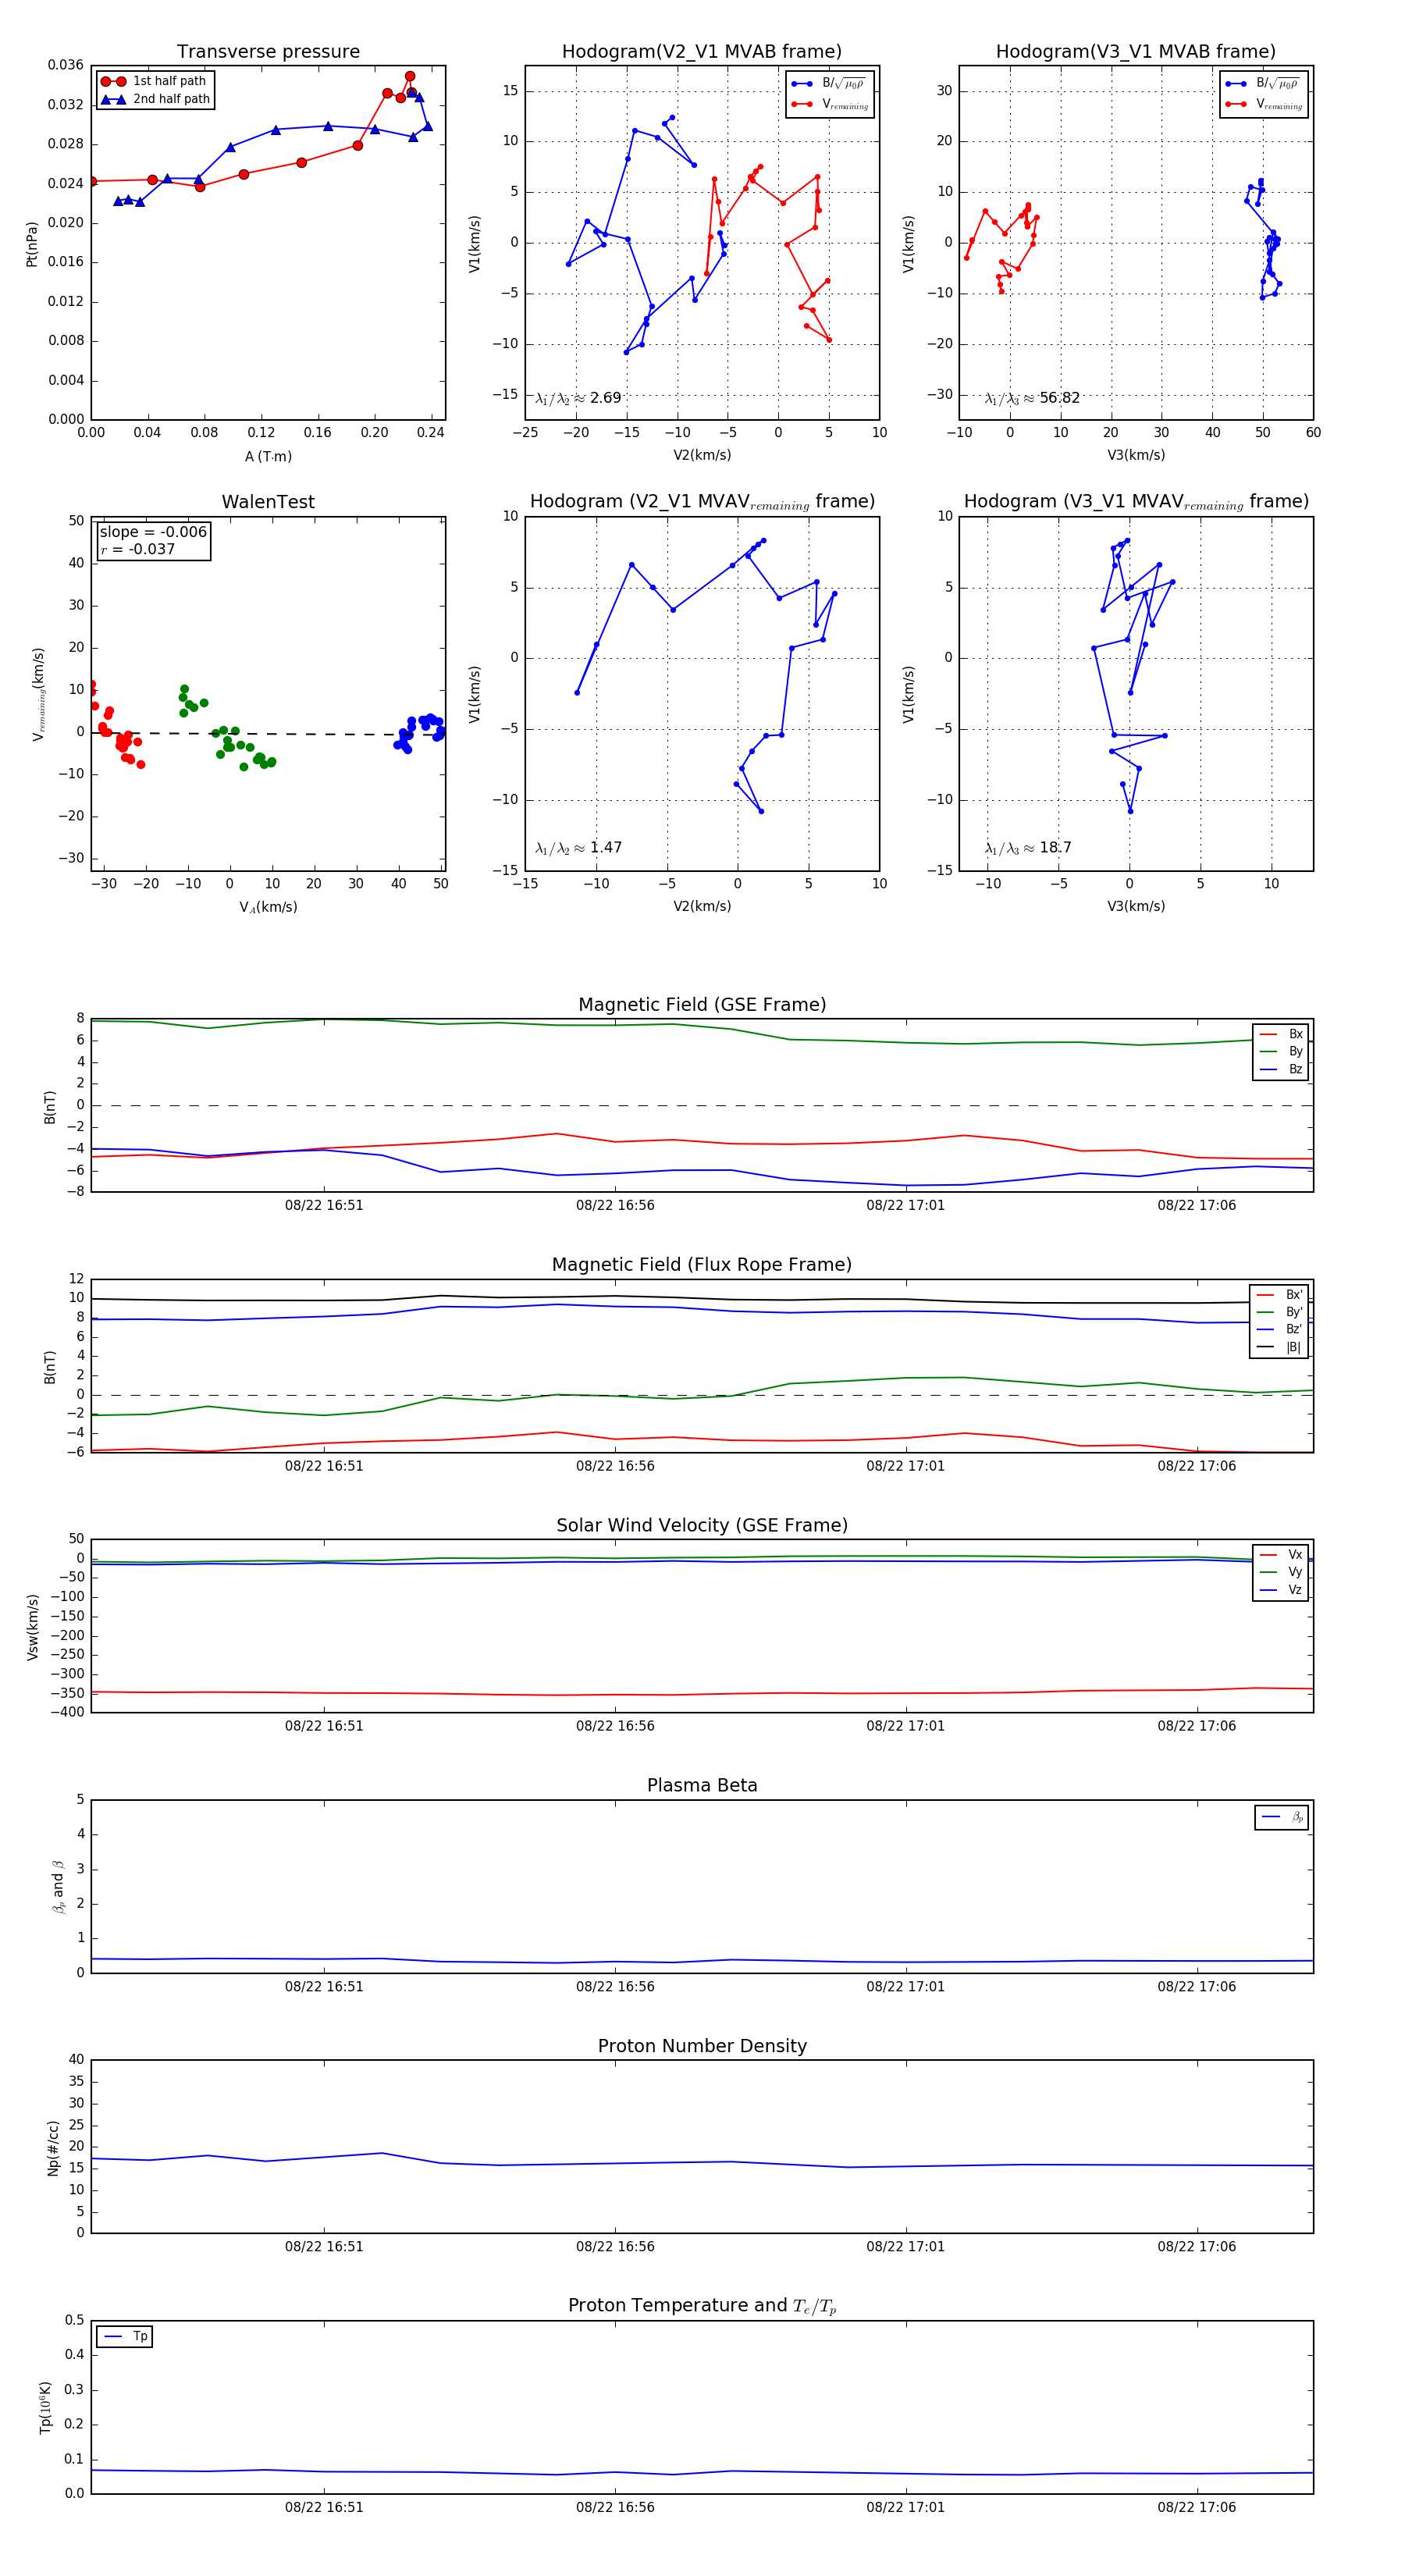Select the "By" legend entry in GSE plot
Image resolution: width=1405 pixels, height=2576 pixels.
pos(1281,1051)
